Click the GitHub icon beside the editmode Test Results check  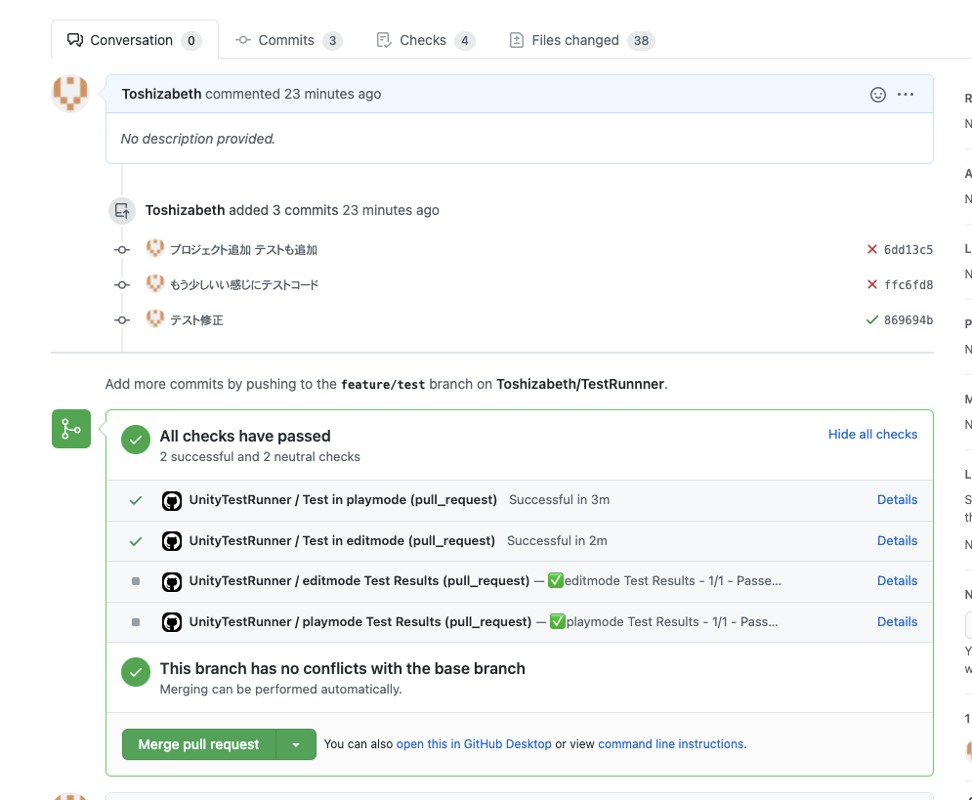point(172,581)
